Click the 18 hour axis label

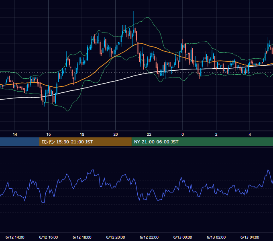click(x=82, y=135)
